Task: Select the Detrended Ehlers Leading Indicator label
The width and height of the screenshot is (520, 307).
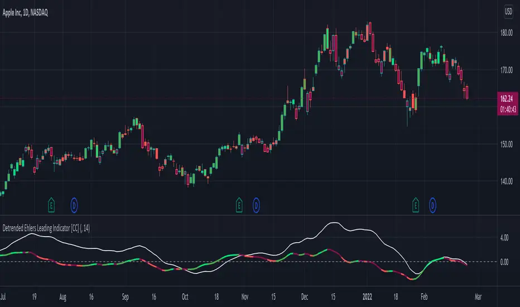Action: tap(46, 228)
